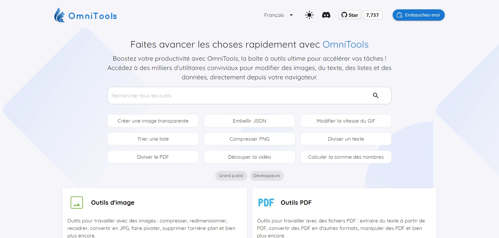This screenshot has height=238, width=499.
Task: Click the blue OmniTools word in headline
Action: pos(346,44)
